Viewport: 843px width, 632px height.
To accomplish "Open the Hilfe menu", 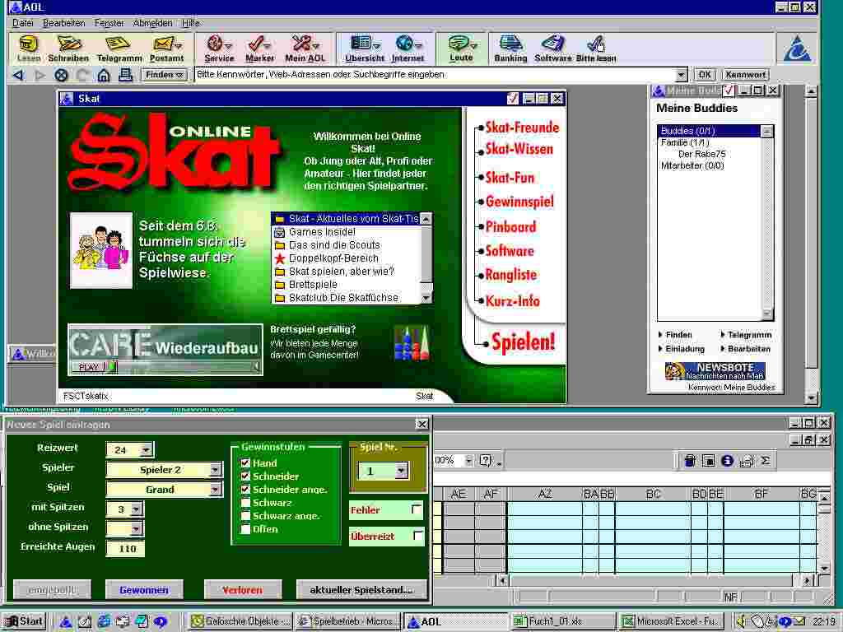I will 191,23.
